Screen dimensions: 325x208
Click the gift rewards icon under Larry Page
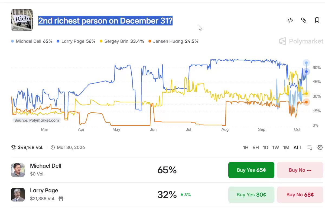tap(61, 199)
